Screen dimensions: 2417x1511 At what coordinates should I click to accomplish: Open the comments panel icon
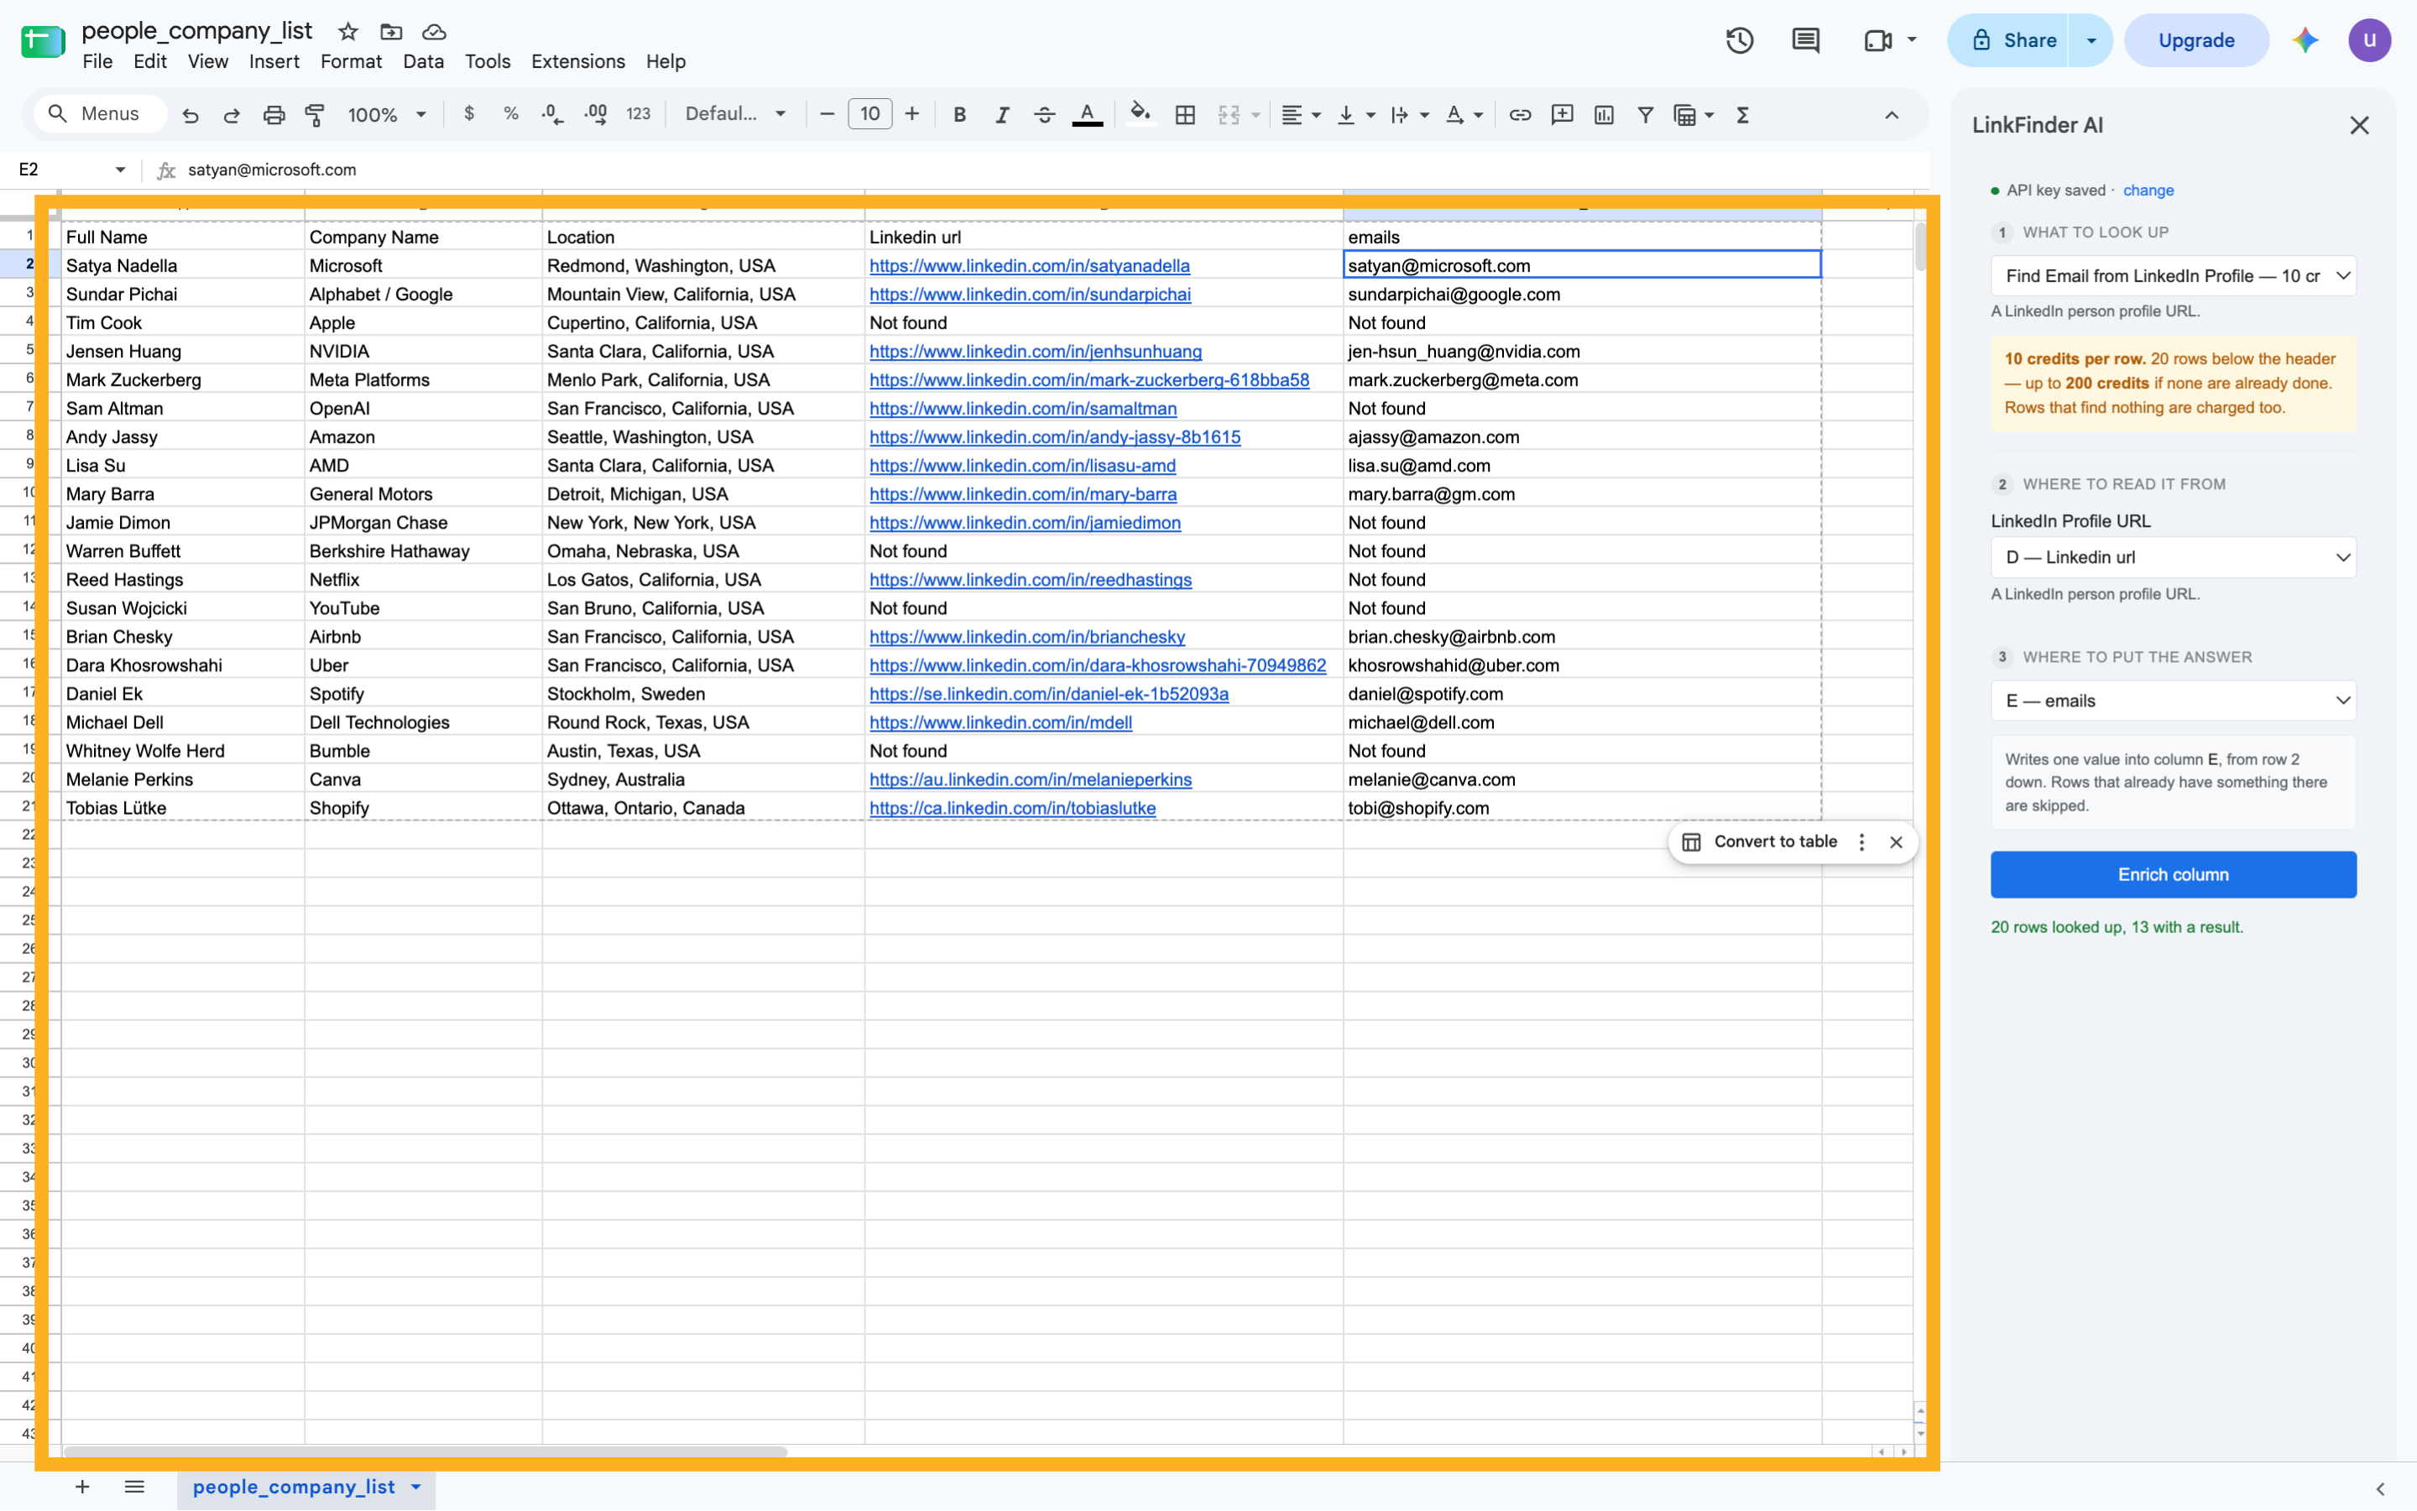pos(1805,40)
